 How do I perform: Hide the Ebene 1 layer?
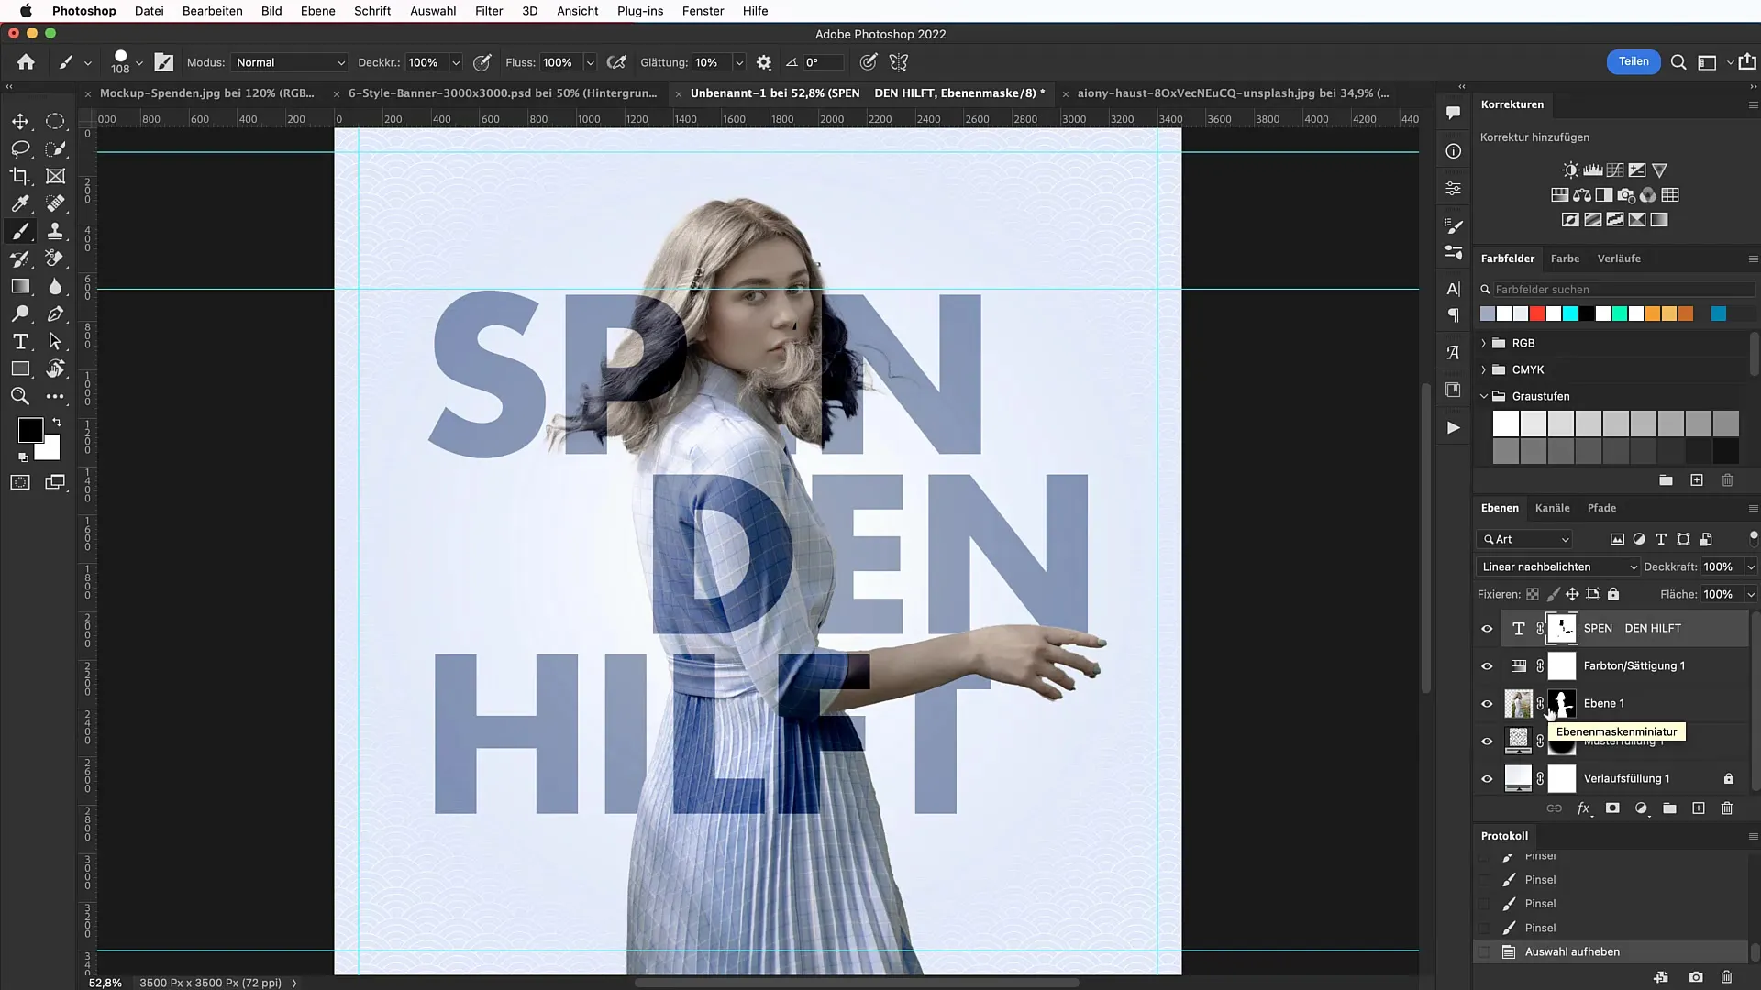coord(1487,704)
